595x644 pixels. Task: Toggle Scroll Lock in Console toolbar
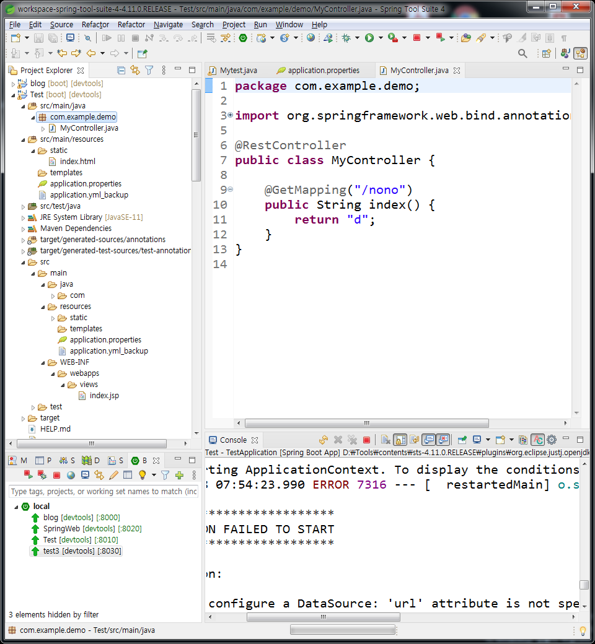point(400,440)
